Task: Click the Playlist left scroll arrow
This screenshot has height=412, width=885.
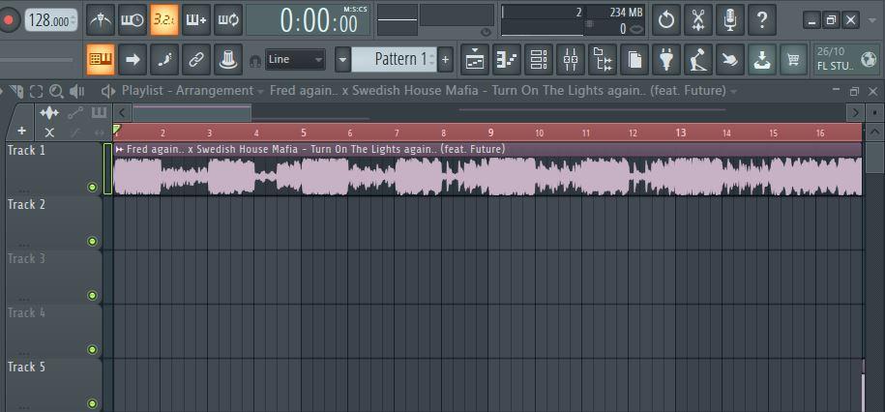Action: pyautogui.click(x=123, y=113)
